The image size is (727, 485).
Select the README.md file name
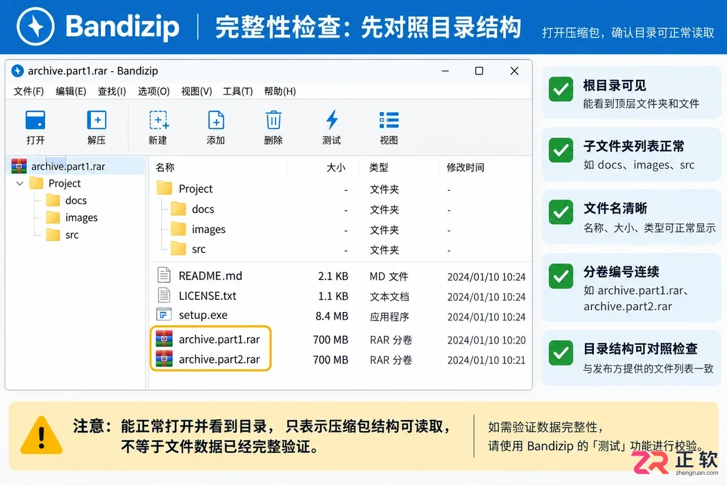[210, 276]
